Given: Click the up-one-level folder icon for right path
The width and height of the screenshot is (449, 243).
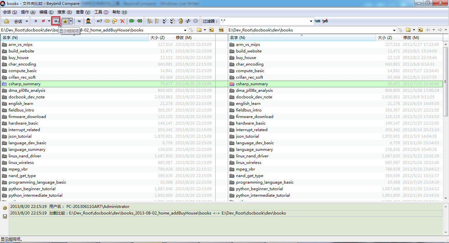Looking at the screenshot, I should (x=420, y=30).
